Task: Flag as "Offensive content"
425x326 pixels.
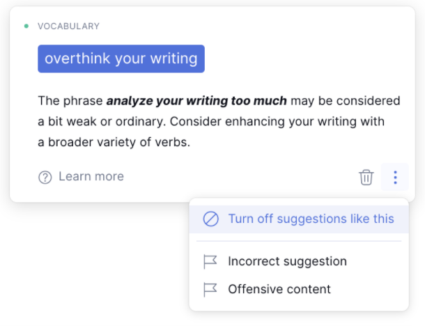Action: (279, 289)
